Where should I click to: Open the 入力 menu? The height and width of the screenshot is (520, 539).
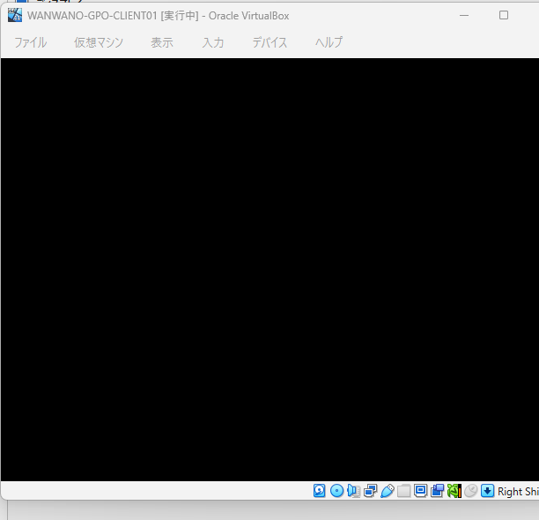(213, 42)
